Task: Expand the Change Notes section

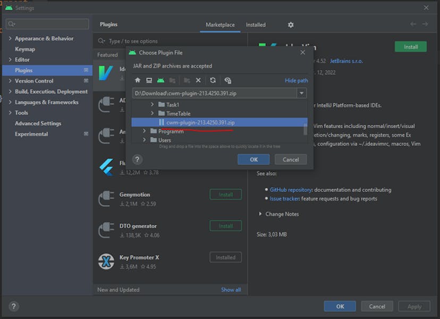Action: [260, 214]
